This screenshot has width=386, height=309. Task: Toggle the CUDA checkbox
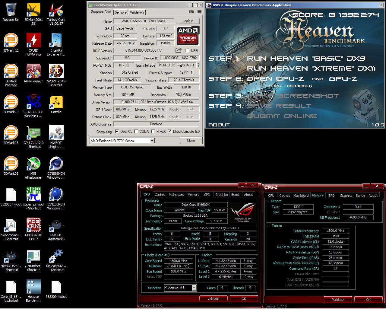tap(136, 131)
